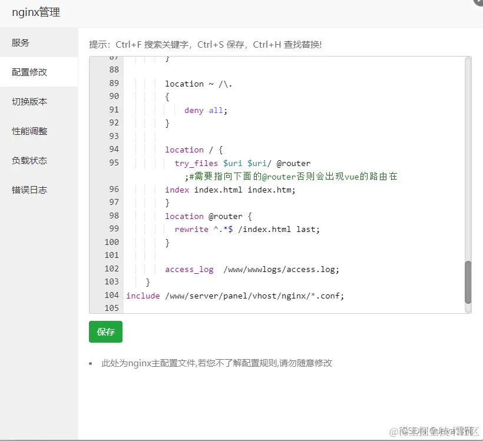Click line number 98 in gutter
Viewport: 483px width, 441px height.
(x=114, y=215)
